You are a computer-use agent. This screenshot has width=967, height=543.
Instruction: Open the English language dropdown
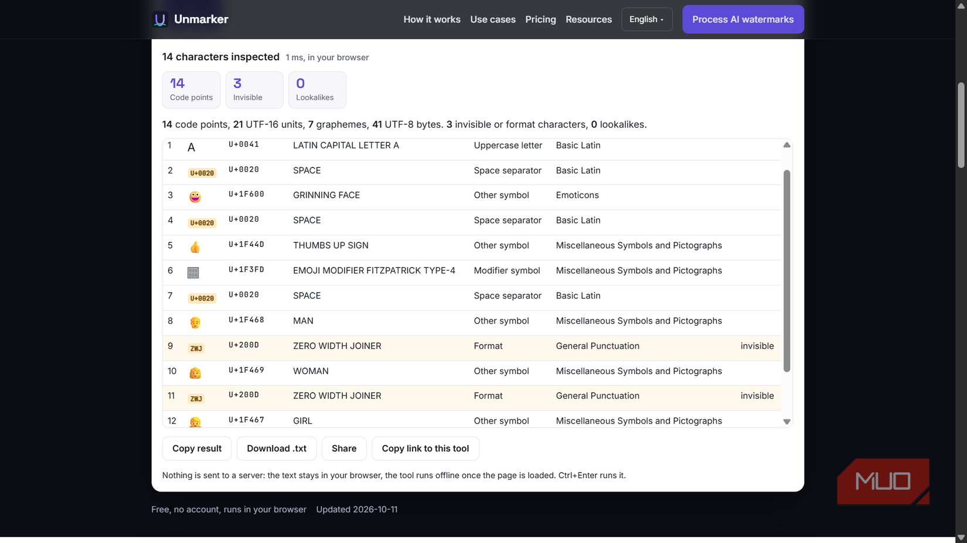pos(647,19)
